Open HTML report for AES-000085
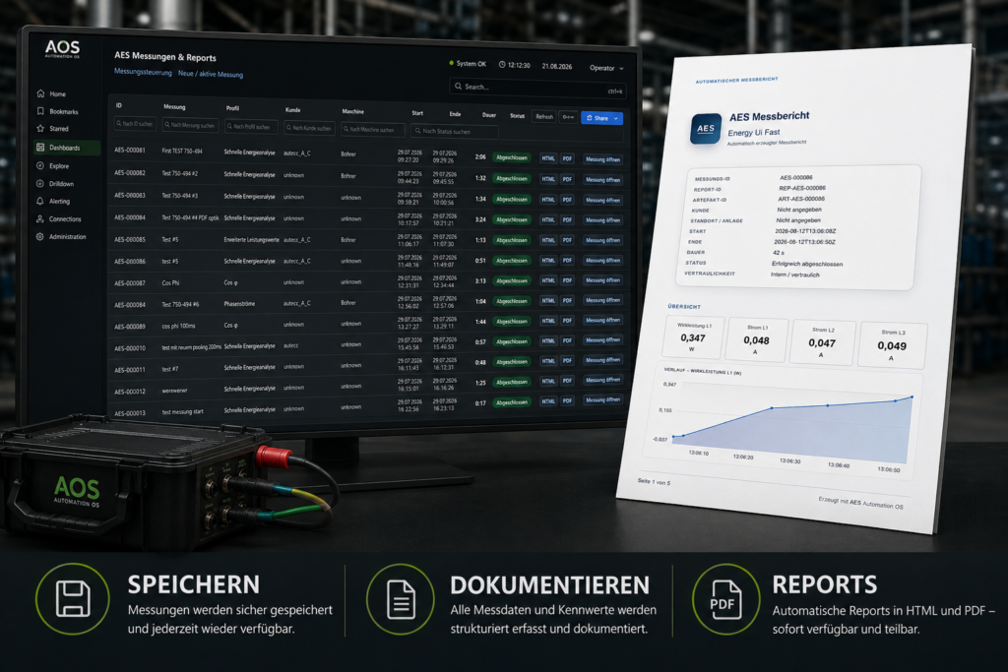 click(x=547, y=240)
